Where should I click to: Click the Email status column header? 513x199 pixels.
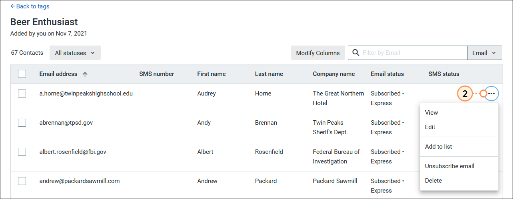point(387,74)
